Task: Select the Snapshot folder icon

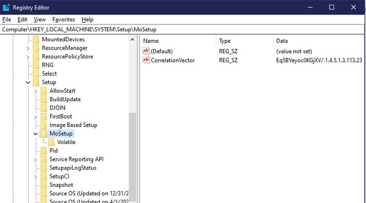Action: pyautogui.click(x=43, y=185)
